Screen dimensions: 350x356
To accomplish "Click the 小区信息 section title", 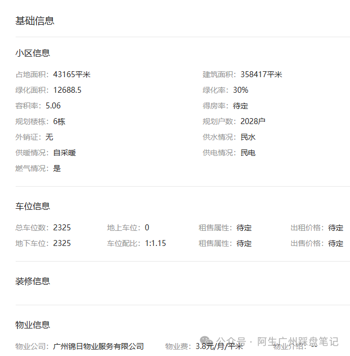I will [x=33, y=53].
